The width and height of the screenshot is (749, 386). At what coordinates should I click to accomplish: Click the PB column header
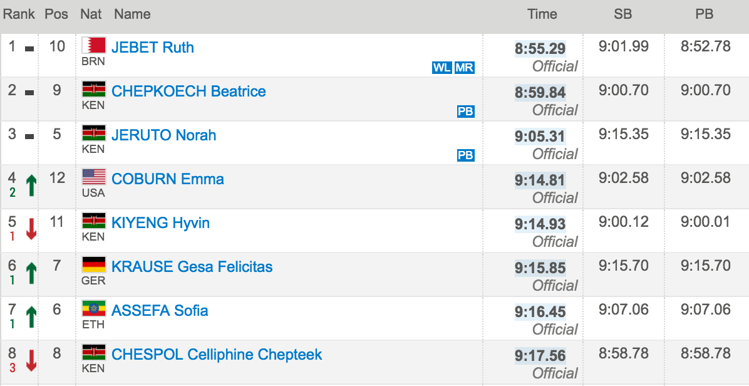click(x=705, y=14)
